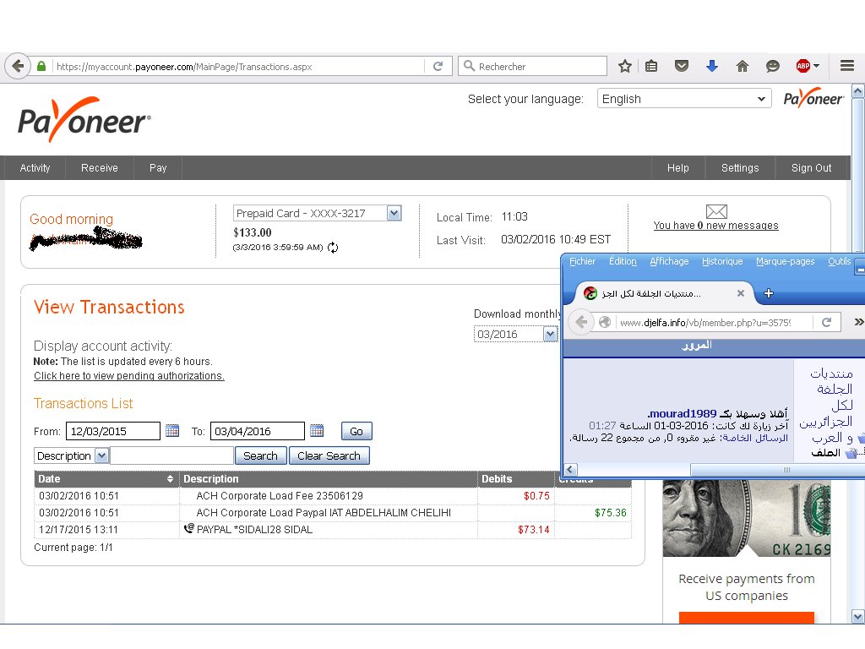This screenshot has height=649, width=865.
Task: Click the bookmark star icon
Action: coord(624,66)
